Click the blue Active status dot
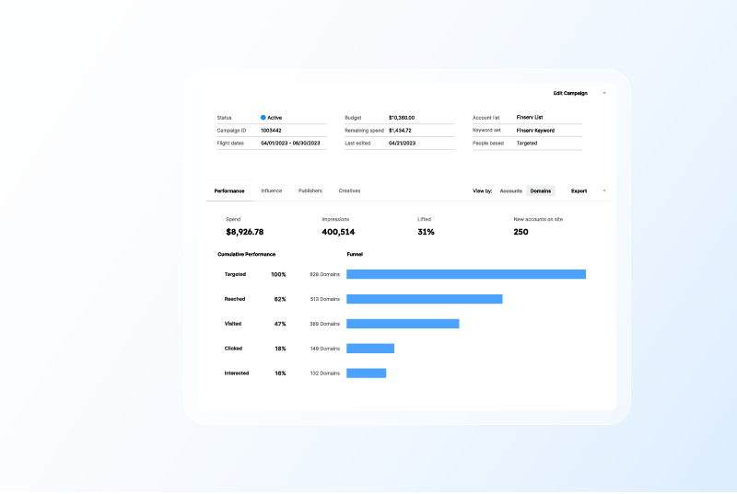 (x=263, y=118)
